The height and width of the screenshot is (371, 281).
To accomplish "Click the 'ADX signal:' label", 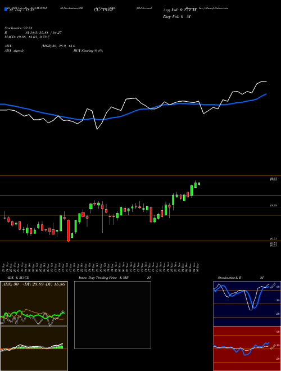I will pos(14,51).
